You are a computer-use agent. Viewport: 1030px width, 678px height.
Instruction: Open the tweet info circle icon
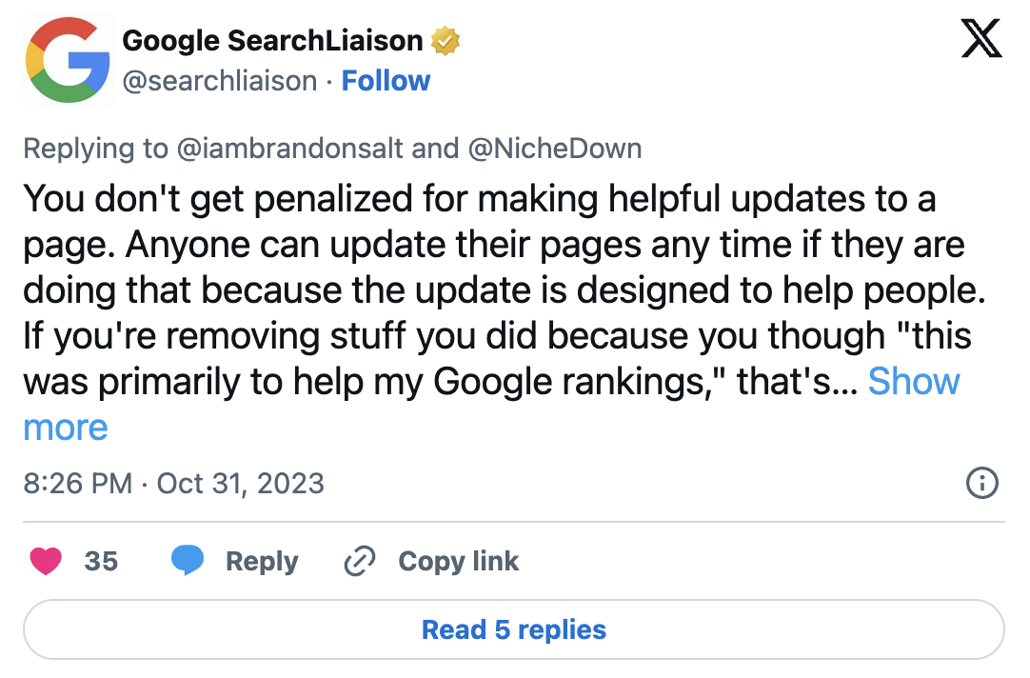[x=982, y=483]
